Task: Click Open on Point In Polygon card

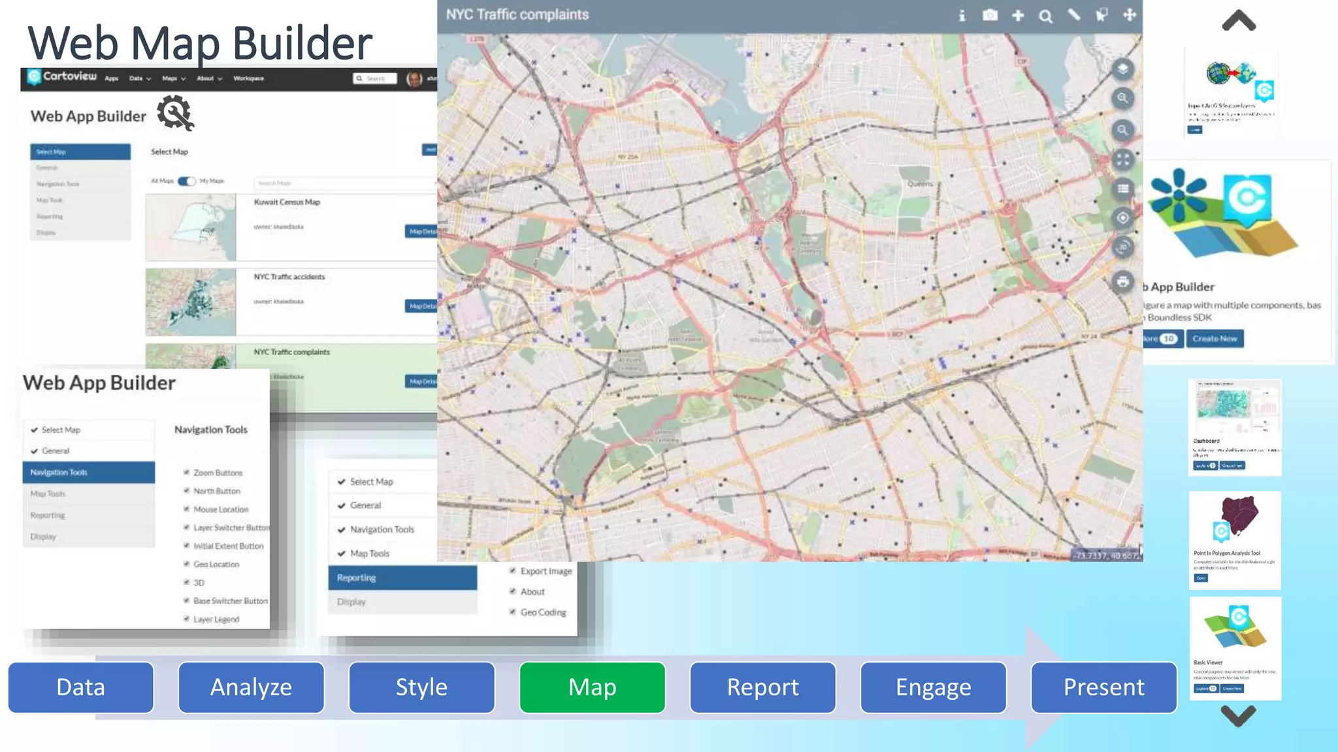Action: [x=1201, y=578]
